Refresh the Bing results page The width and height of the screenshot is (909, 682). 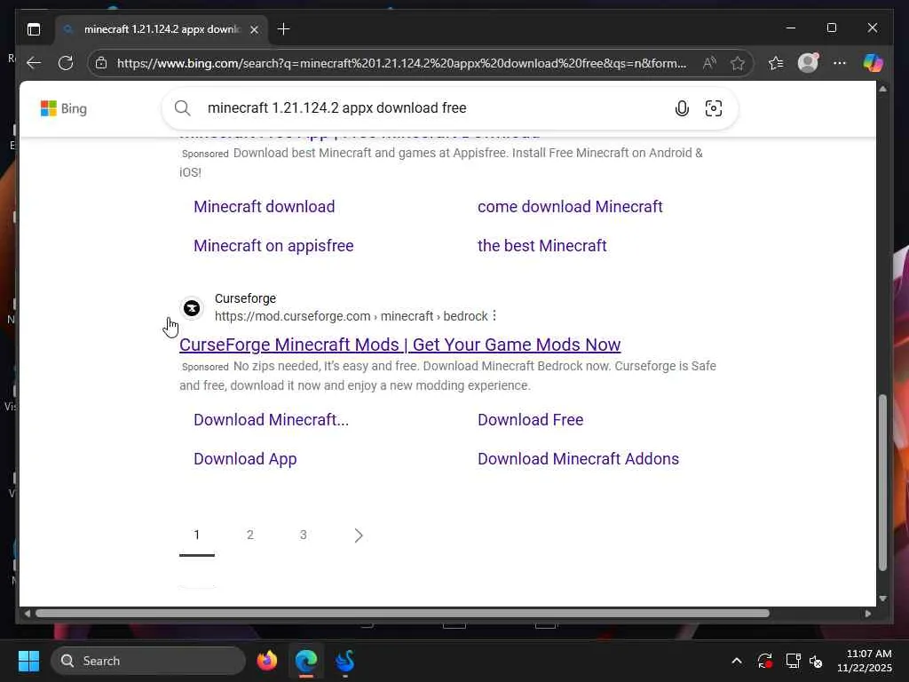click(66, 63)
